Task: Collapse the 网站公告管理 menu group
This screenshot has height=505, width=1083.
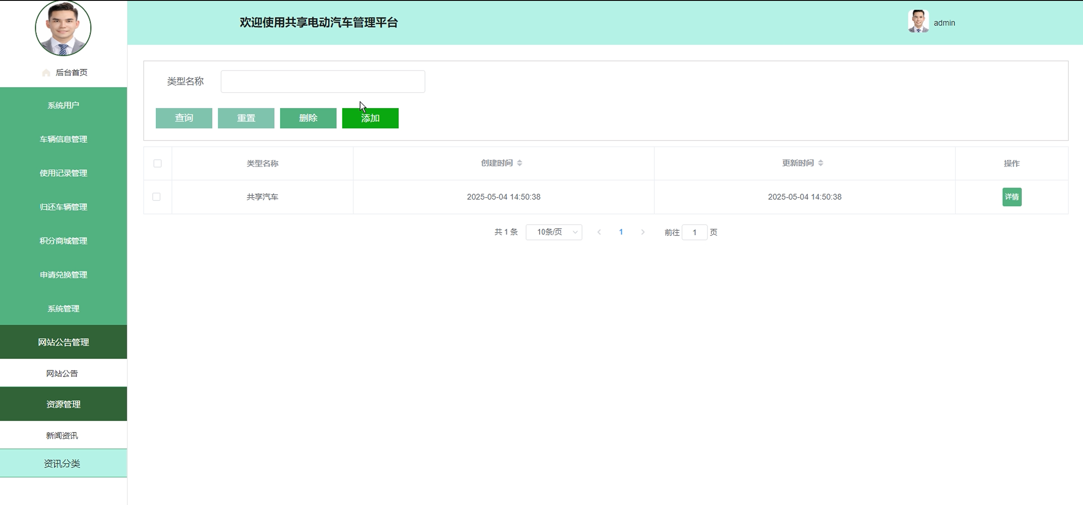Action: pos(63,342)
